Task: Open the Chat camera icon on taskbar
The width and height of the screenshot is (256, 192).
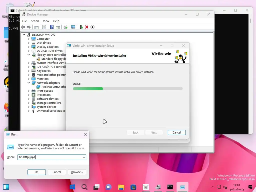Action: pos(108,187)
